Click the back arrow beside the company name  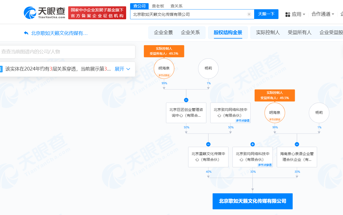click(x=26, y=32)
